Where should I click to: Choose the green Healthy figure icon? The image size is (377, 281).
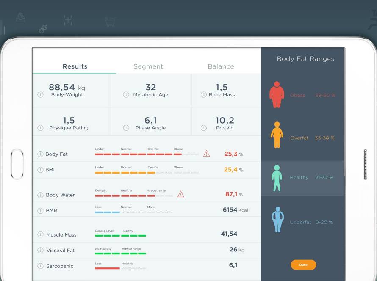coord(277,178)
